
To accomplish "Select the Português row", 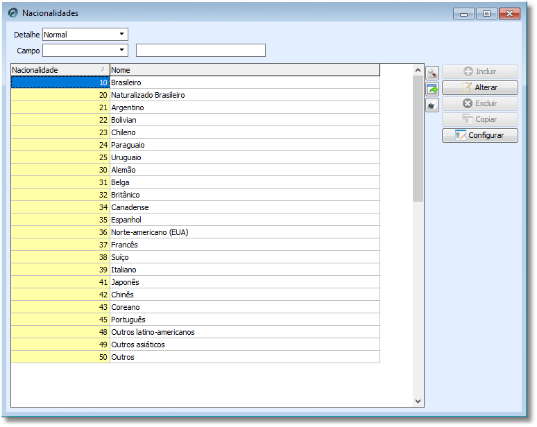I will pos(195,320).
